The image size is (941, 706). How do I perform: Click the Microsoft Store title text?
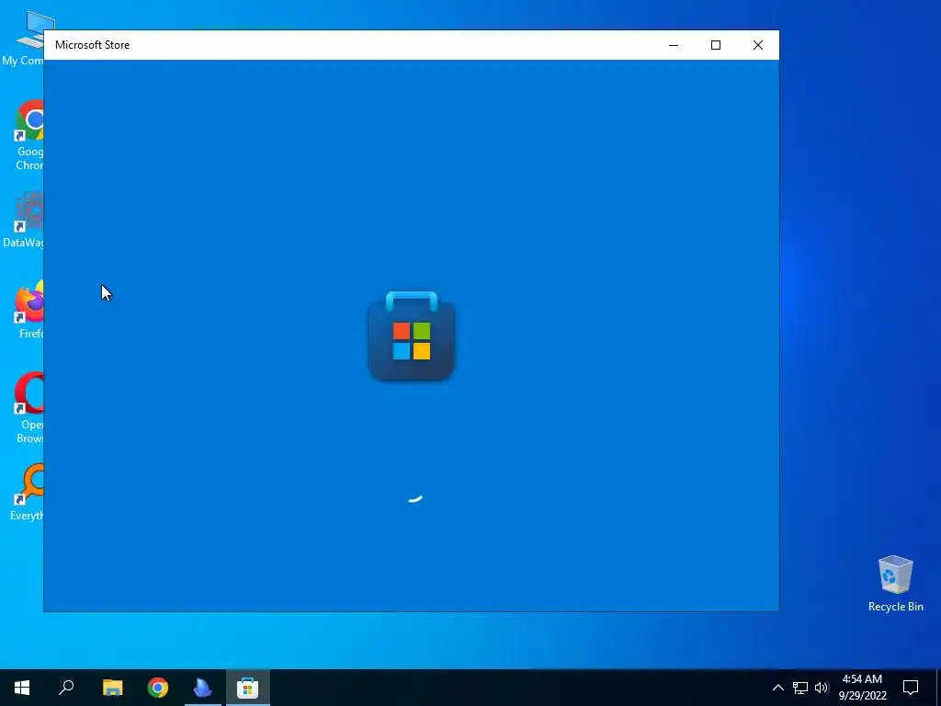[x=93, y=45]
